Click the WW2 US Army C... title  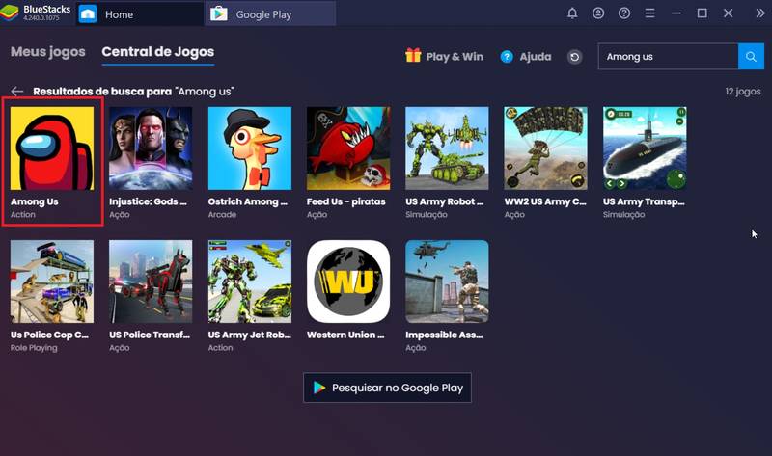pos(545,201)
